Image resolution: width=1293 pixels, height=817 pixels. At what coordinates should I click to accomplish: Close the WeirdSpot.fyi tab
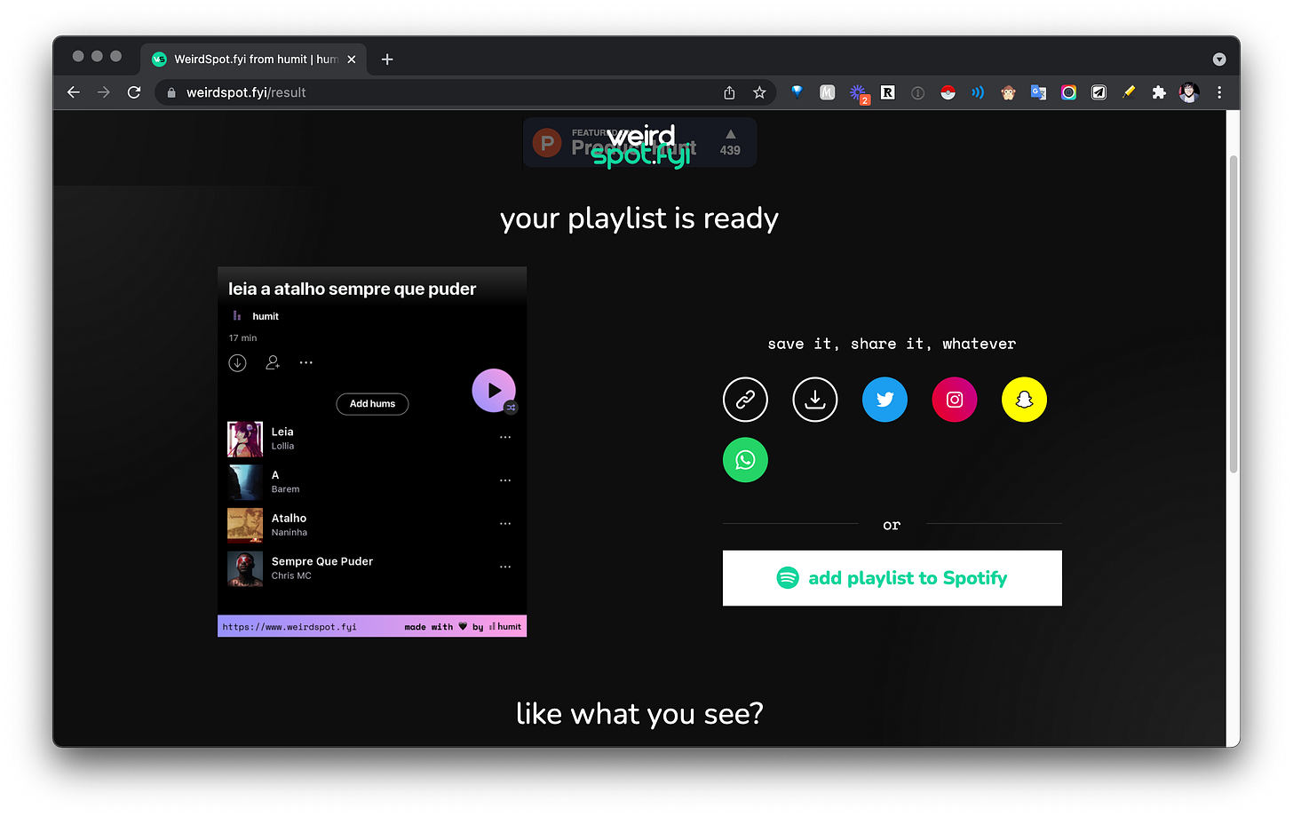click(352, 59)
